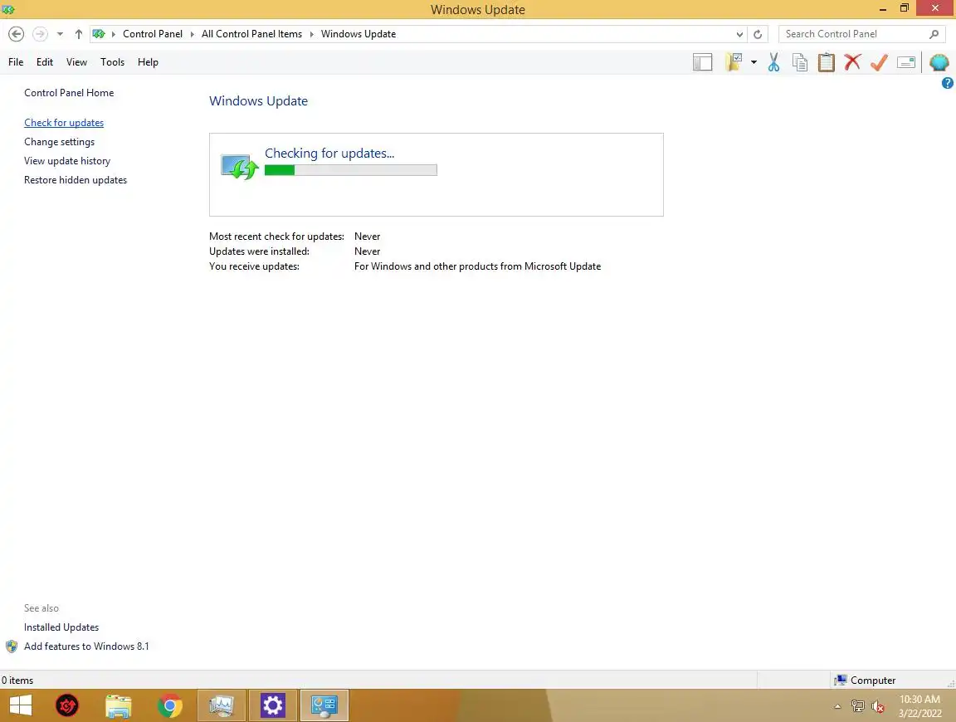Open the red circular taskbar app
The width and height of the screenshot is (956, 722).
pyautogui.click(x=67, y=705)
